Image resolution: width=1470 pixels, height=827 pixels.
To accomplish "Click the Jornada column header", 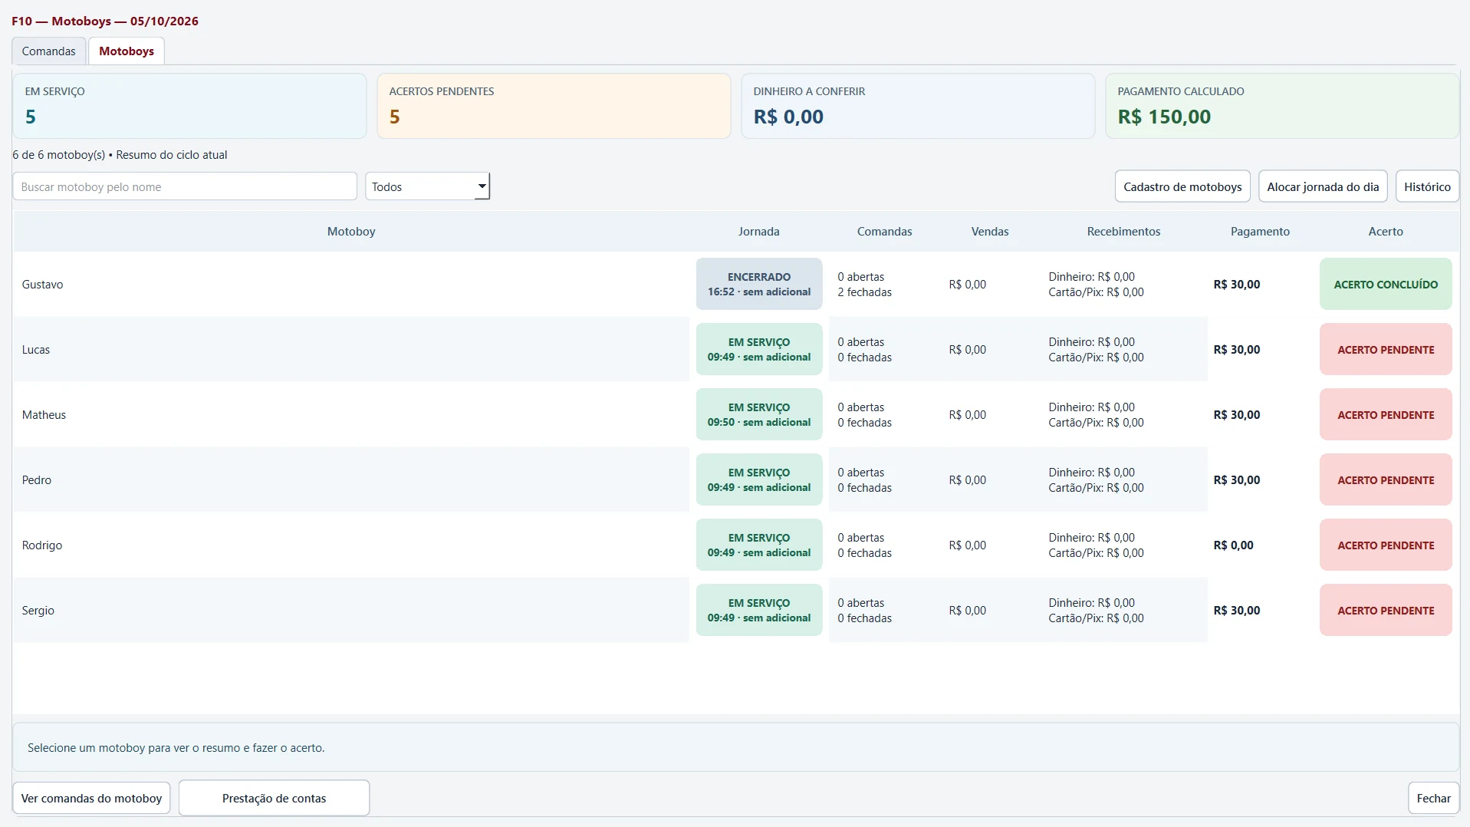I will click(x=758, y=231).
